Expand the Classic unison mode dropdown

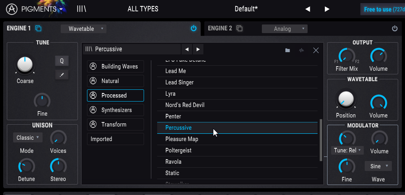pyautogui.click(x=28, y=137)
